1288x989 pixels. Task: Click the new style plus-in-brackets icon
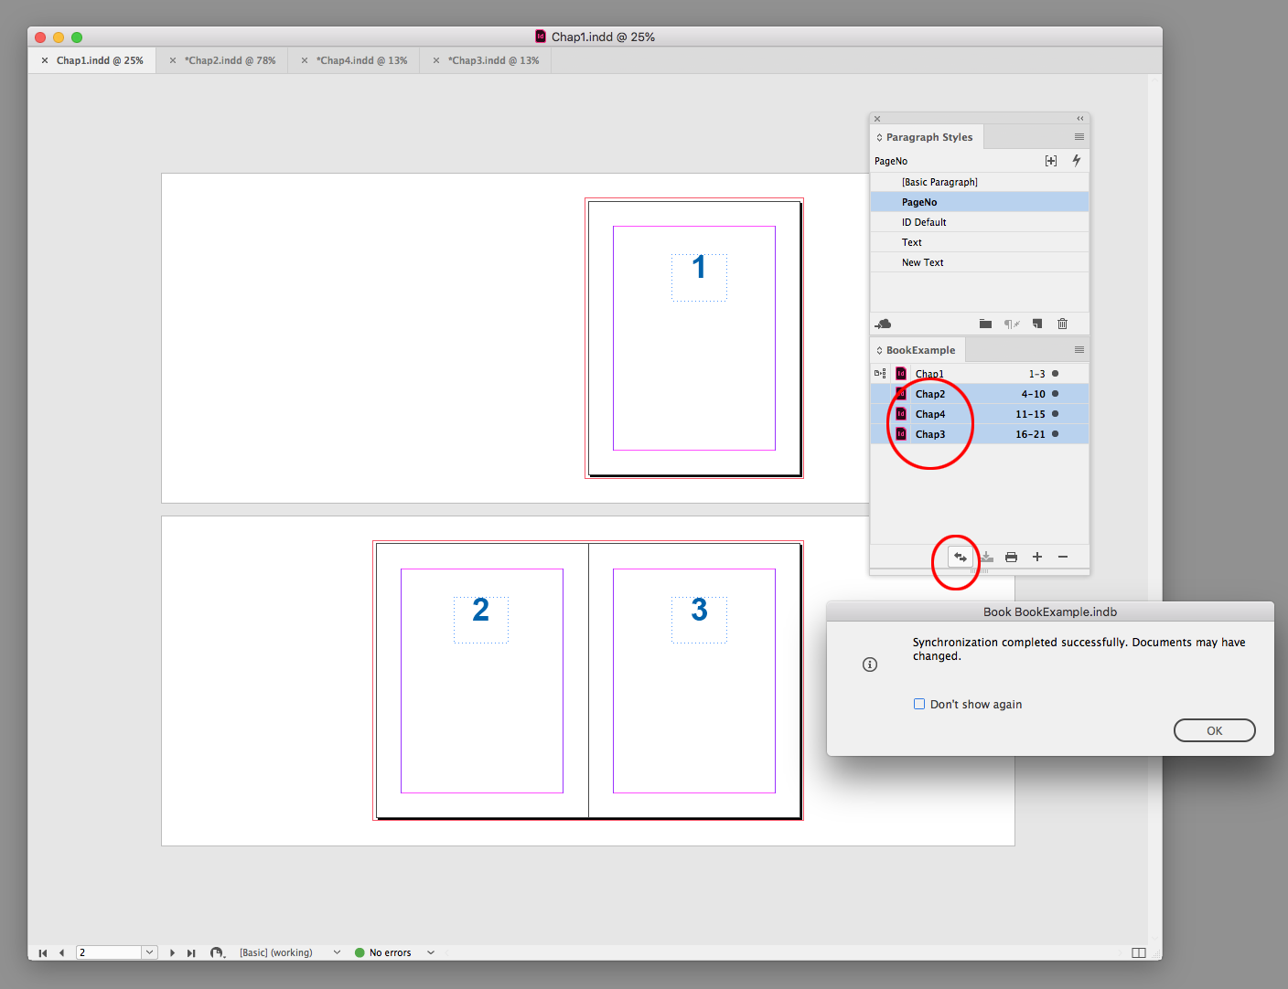click(1051, 161)
